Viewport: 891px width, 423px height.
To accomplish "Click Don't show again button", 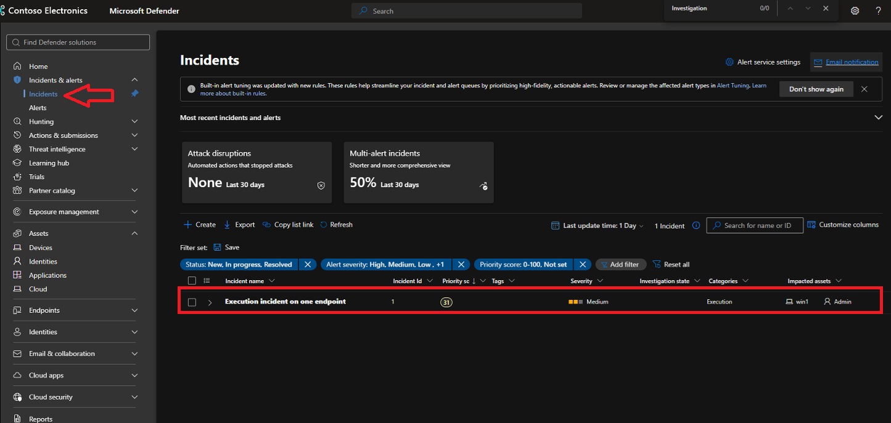I will point(816,89).
